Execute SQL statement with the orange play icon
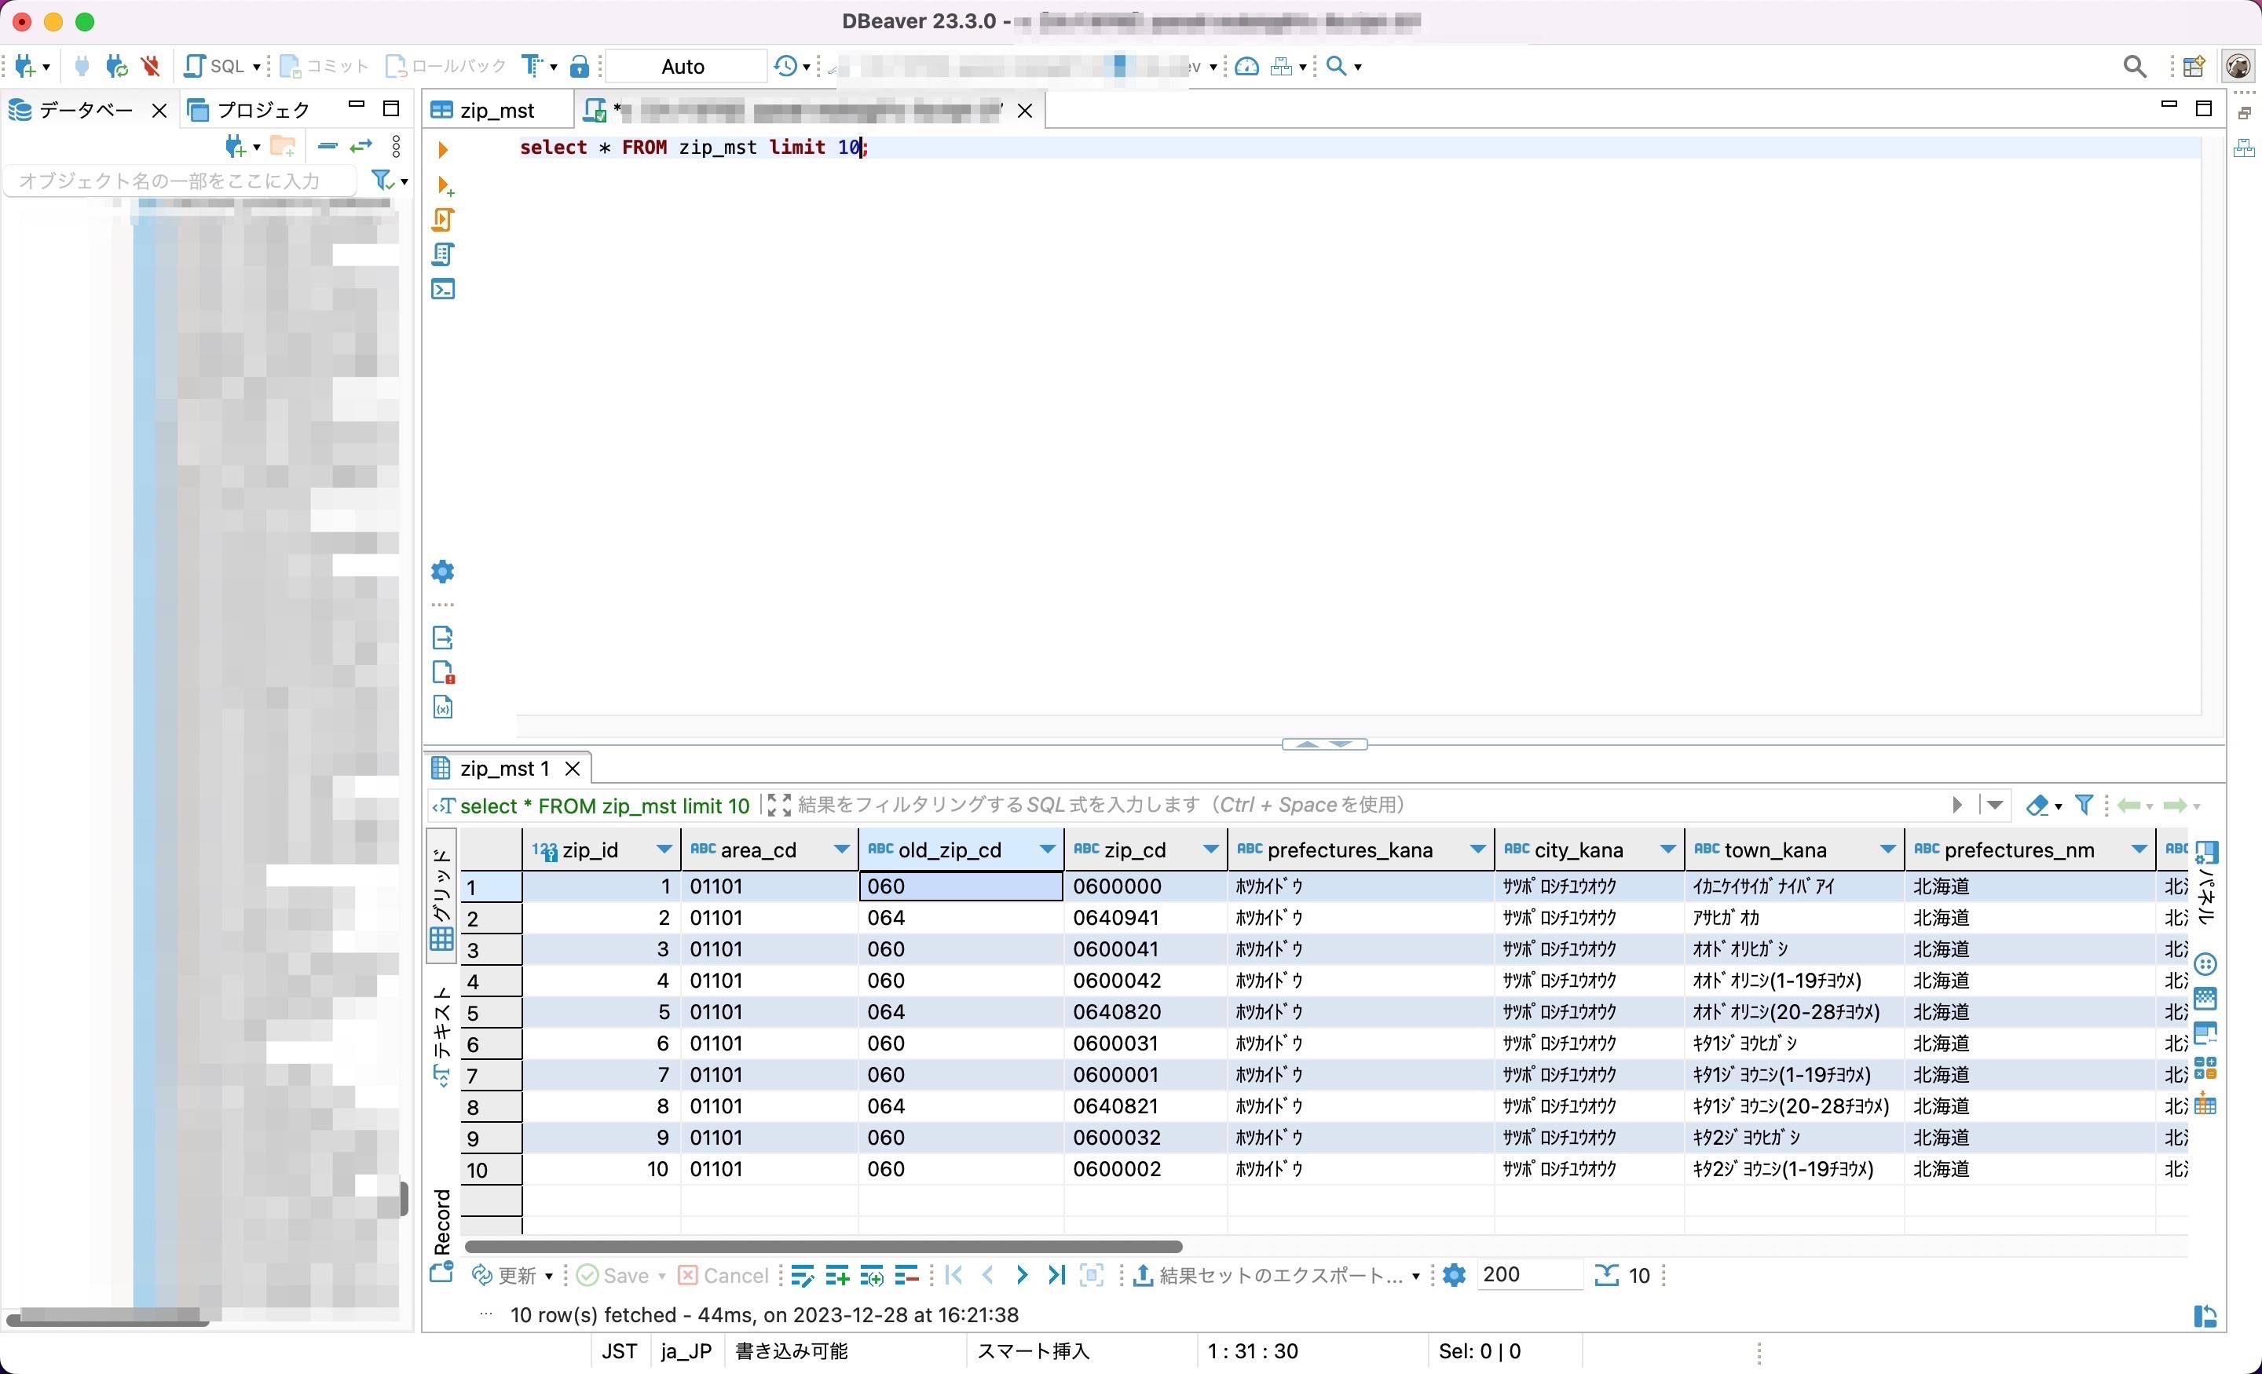The width and height of the screenshot is (2262, 1374). tap(442, 150)
